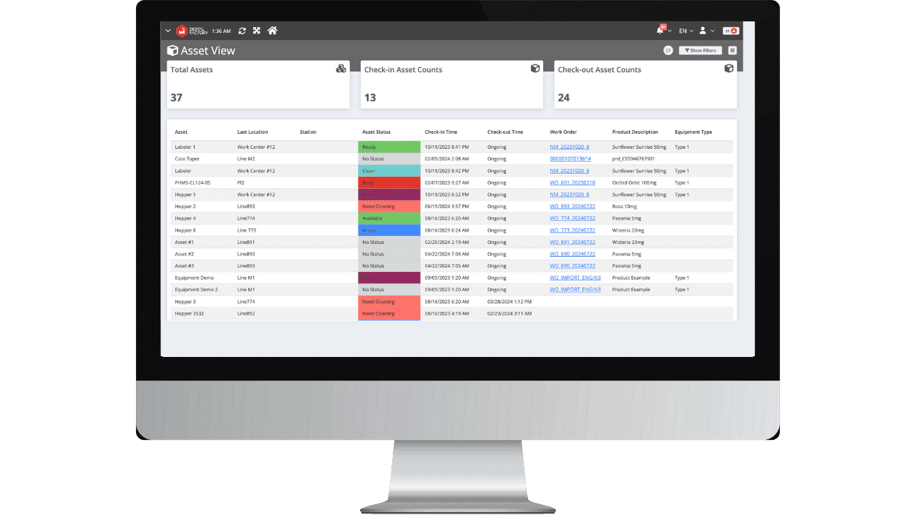The height and width of the screenshot is (515, 916).
Task: Open work order link WO_773_20240722
Action: [572, 230]
